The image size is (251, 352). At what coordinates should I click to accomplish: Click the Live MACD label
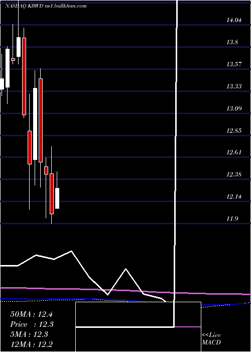tap(211, 339)
